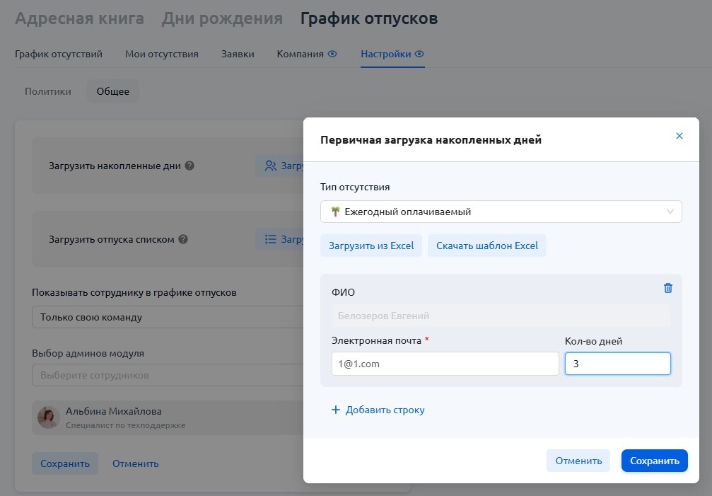Click dialog title Первичная загрузка накопленных дней
This screenshot has width=712, height=496.
point(431,140)
